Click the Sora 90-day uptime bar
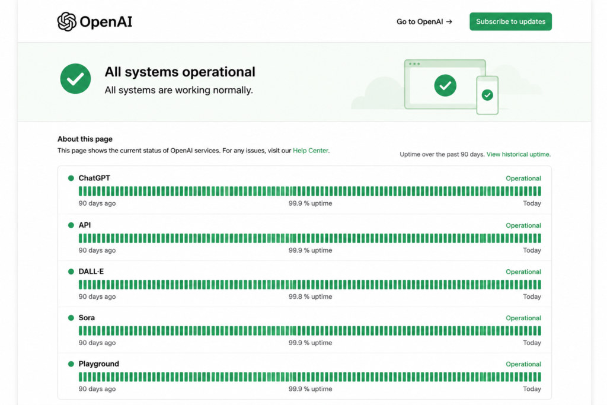607x405 pixels. [309, 331]
